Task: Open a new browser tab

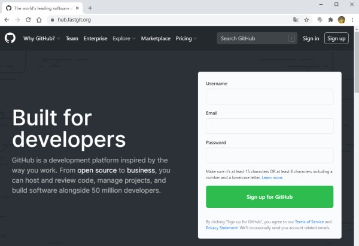Action: (x=90, y=8)
